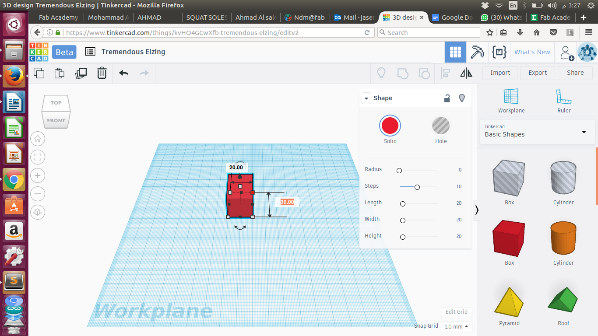Open the design list icon
Screen dimensions: 598x336
click(x=90, y=52)
